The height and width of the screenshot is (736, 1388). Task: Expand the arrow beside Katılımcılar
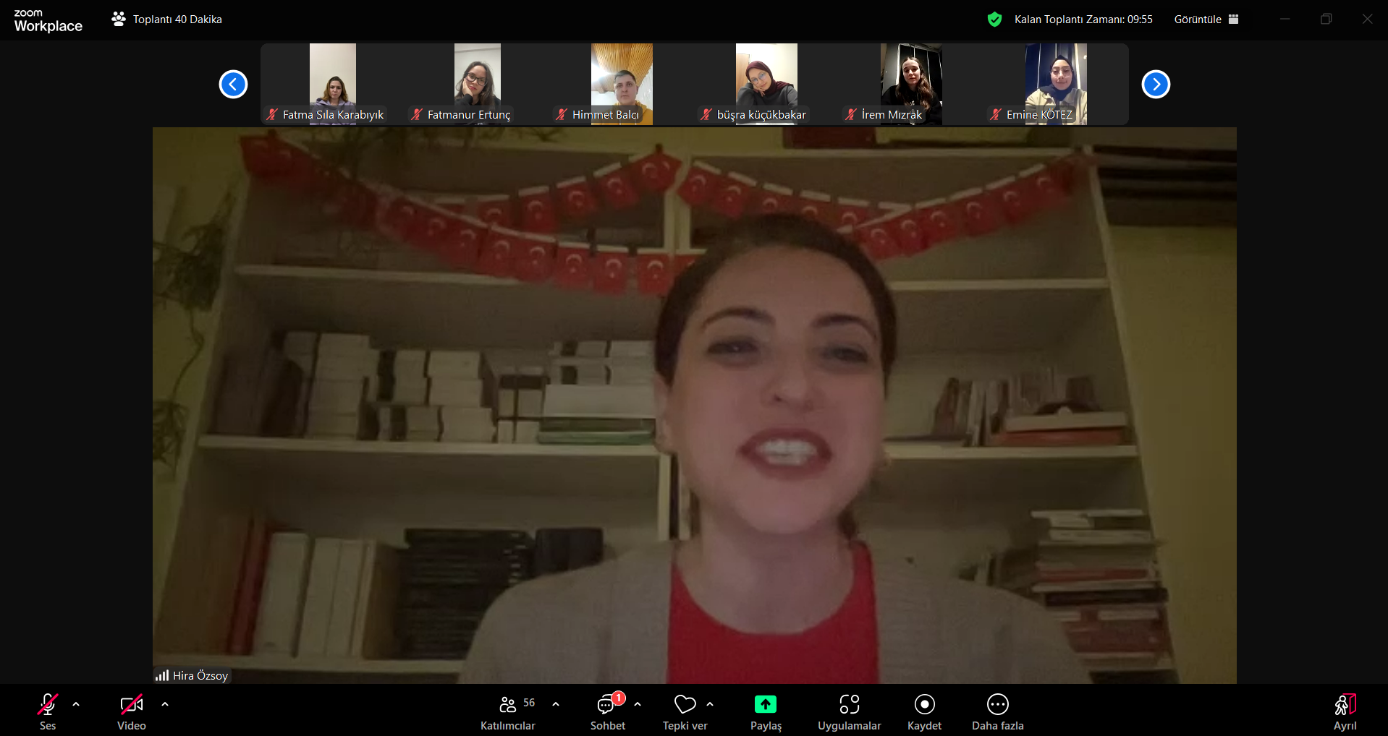point(556,704)
